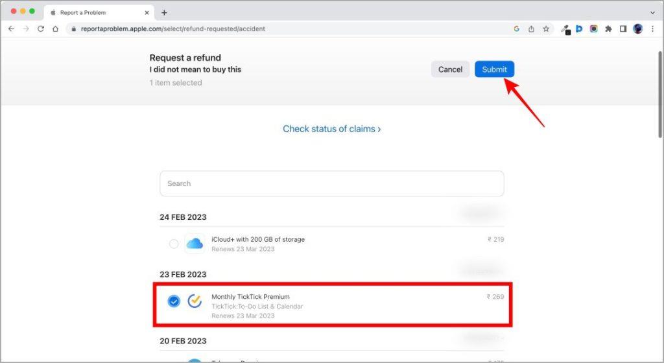The height and width of the screenshot is (363, 664).
Task: Click the lock icon in address bar
Action: pyautogui.click(x=74, y=29)
